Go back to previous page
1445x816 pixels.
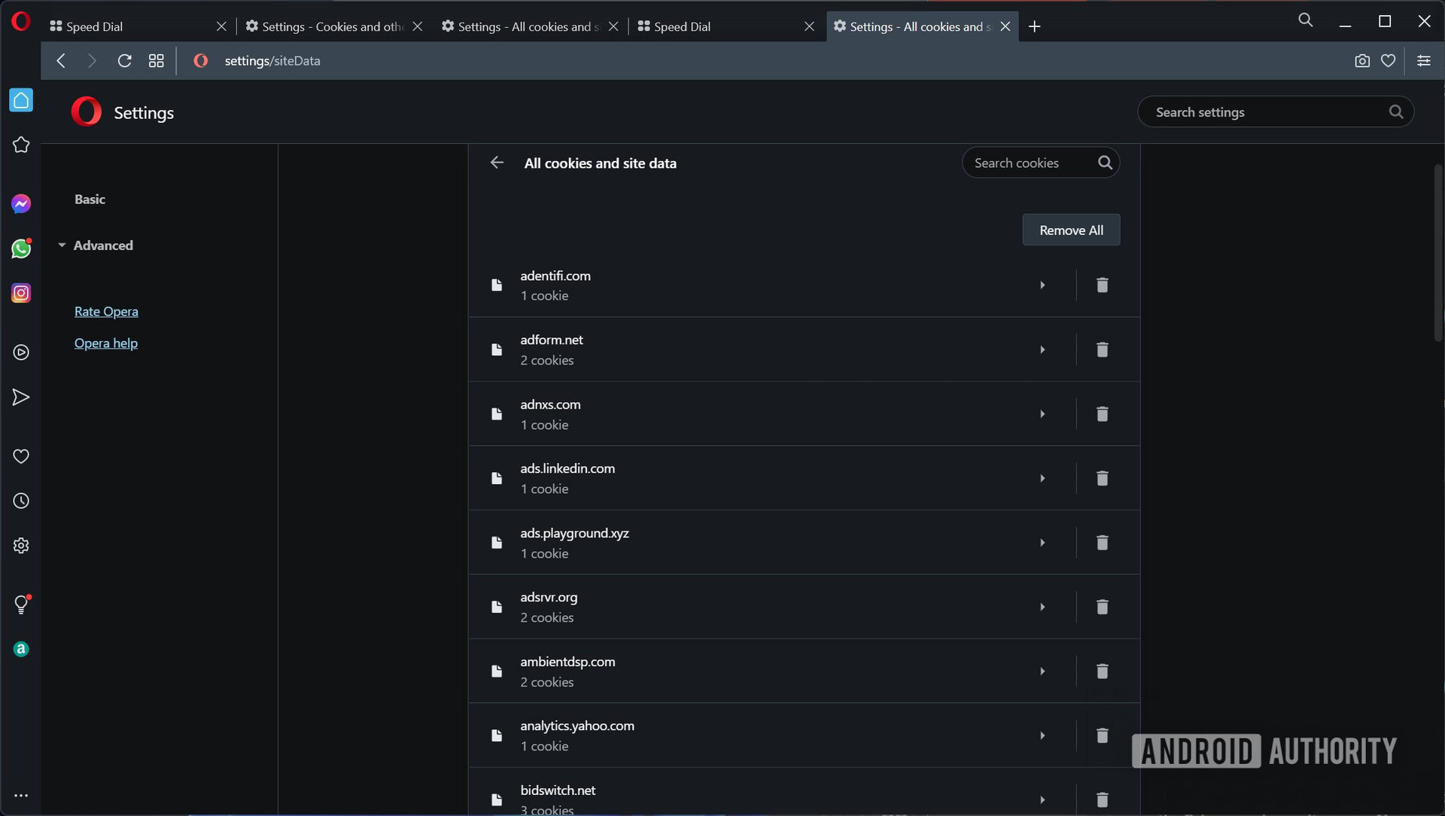[x=61, y=61]
